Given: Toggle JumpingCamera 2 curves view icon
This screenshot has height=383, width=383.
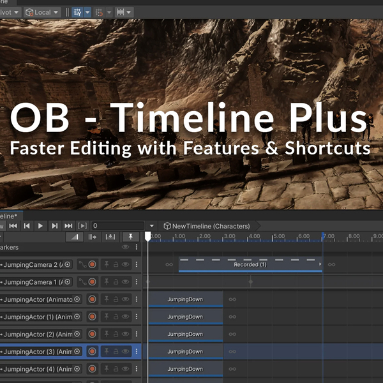Looking at the screenshot, I should (82, 264).
